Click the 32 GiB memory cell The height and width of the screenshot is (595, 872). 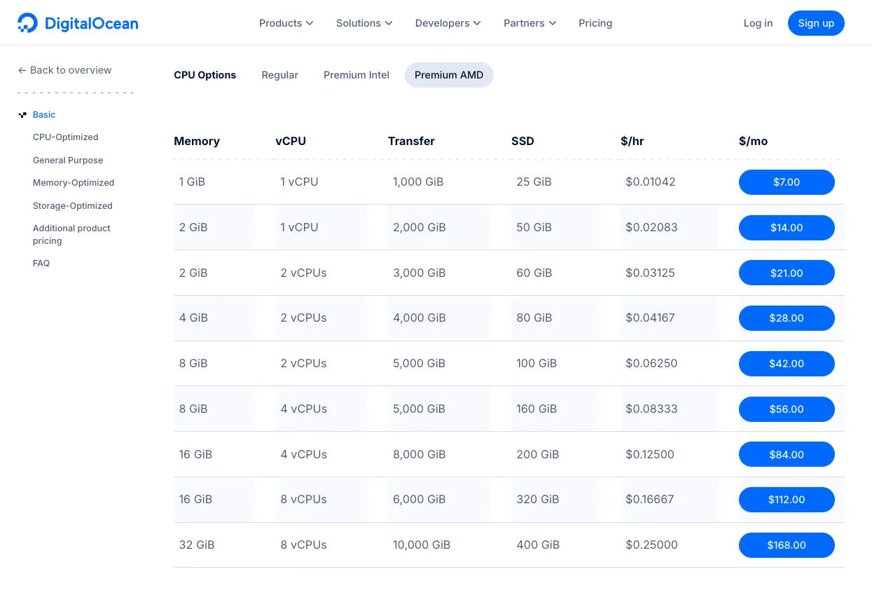coord(197,545)
